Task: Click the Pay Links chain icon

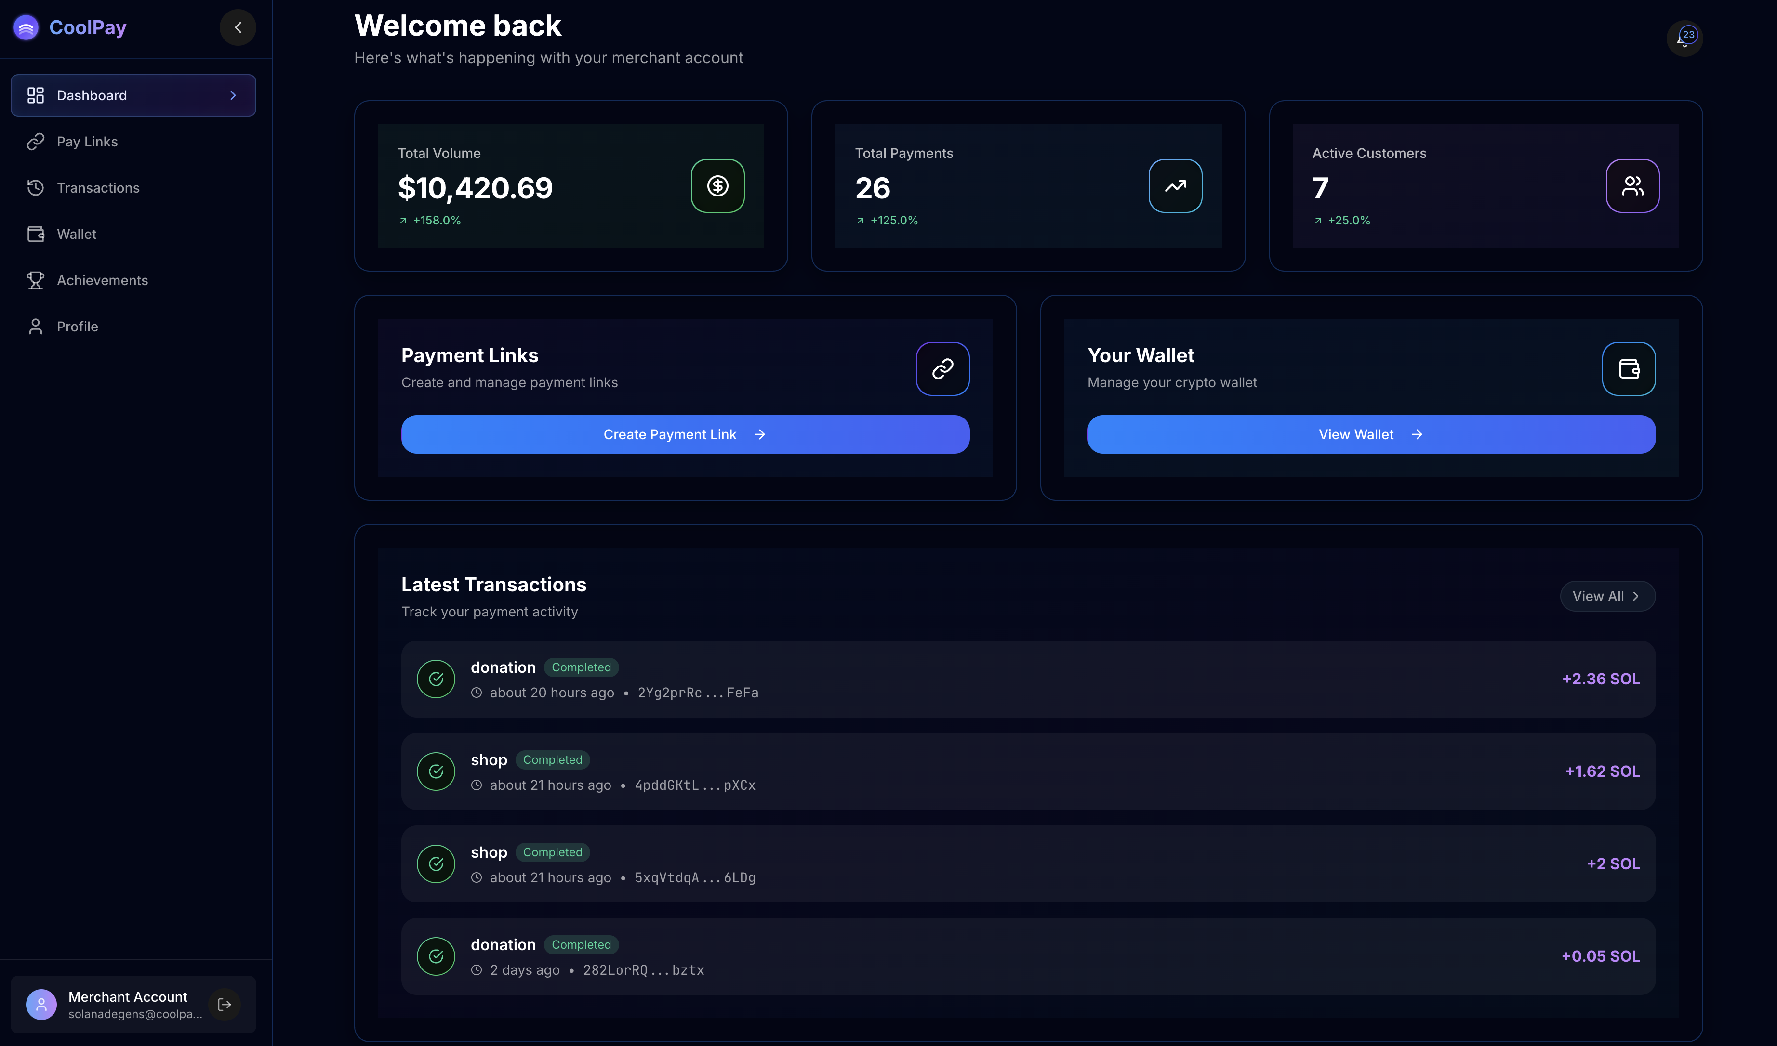Action: pyautogui.click(x=35, y=142)
